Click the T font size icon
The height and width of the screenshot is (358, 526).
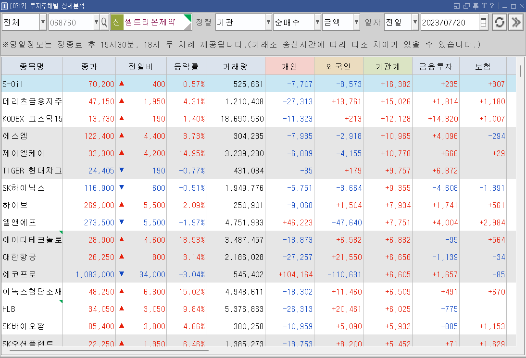point(484,6)
